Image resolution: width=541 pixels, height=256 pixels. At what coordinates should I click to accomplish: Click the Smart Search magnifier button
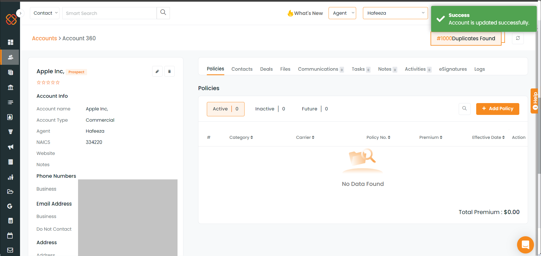click(x=163, y=13)
